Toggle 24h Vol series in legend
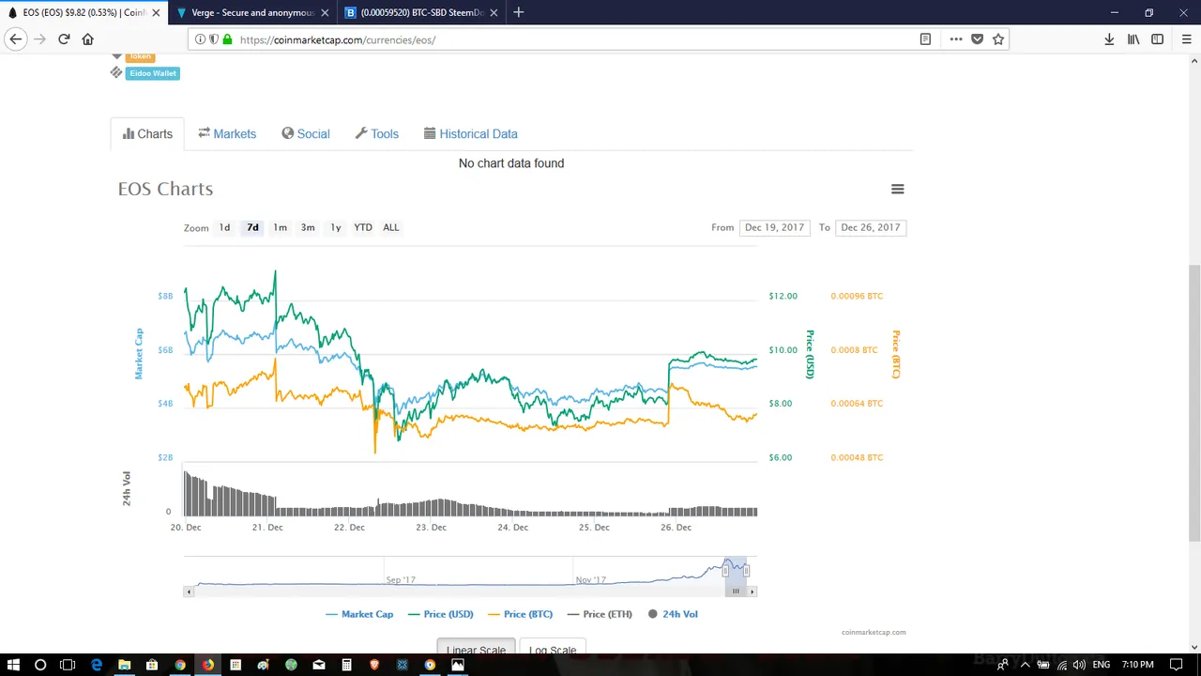This screenshot has width=1201, height=676. [673, 614]
